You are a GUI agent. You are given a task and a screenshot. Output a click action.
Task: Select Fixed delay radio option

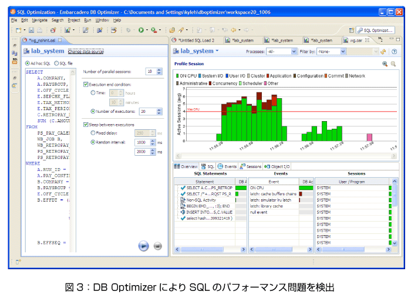point(93,133)
